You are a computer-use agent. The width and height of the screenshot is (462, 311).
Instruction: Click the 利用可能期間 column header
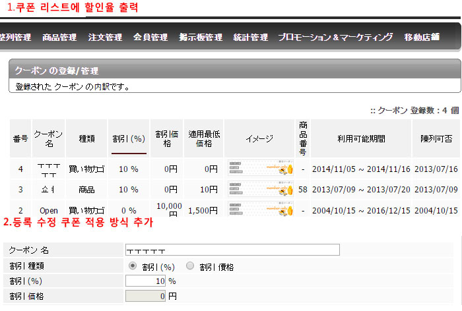361,138
